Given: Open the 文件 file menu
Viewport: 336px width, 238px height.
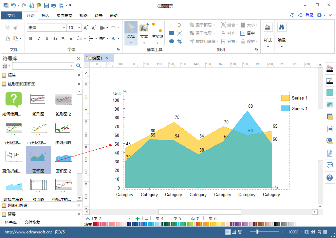Looking at the screenshot, I should click(x=11, y=15).
